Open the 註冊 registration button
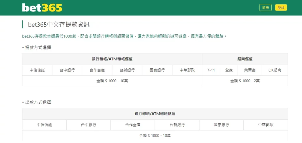The image size is (302, 143). point(265,8)
